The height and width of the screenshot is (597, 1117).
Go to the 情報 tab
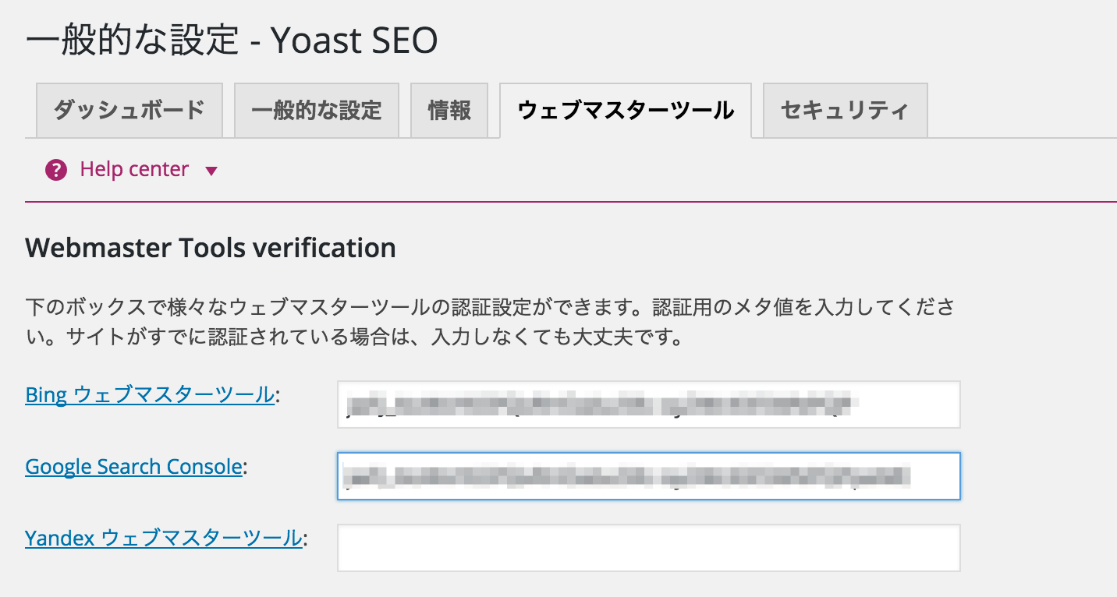(449, 110)
